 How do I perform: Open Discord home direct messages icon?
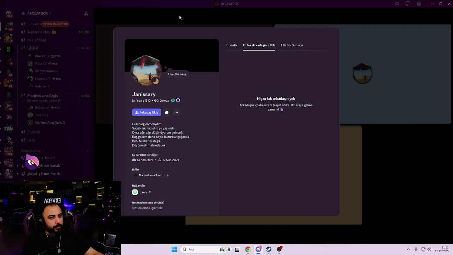(8, 14)
